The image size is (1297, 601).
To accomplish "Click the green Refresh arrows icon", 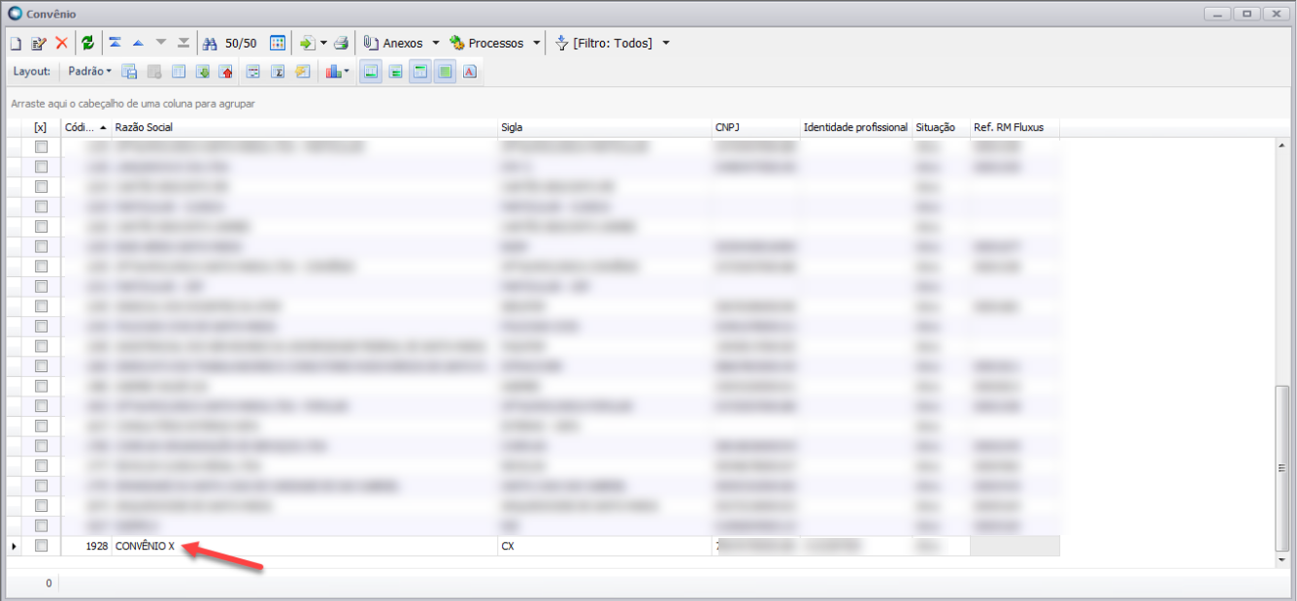I will [x=88, y=44].
